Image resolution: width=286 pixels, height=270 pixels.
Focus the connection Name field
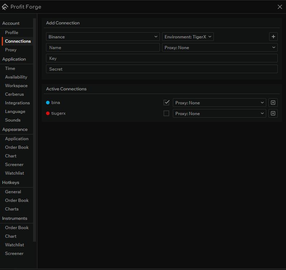coord(103,48)
